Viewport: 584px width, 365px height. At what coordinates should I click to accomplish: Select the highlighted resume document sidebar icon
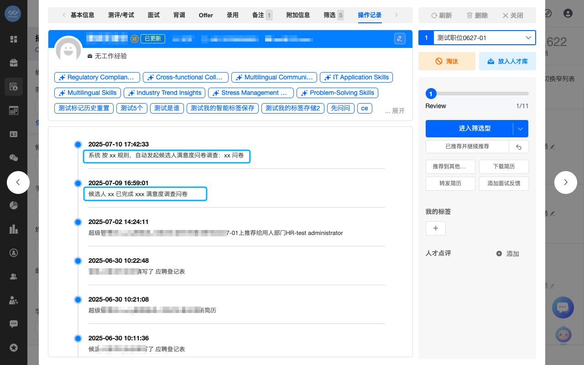tap(14, 86)
